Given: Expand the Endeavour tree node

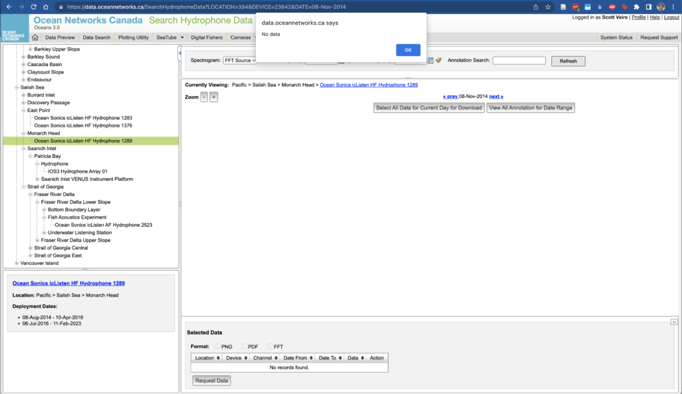Looking at the screenshot, I should (x=23, y=80).
